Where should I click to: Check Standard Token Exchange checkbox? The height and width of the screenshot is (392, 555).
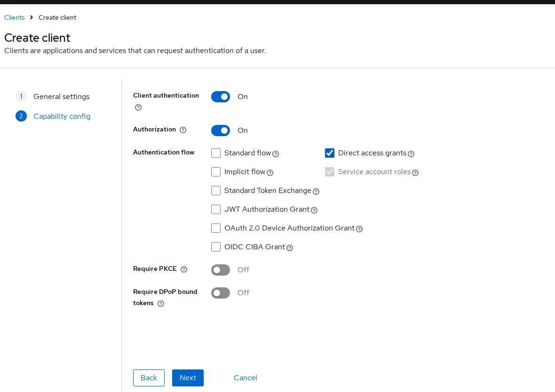click(216, 190)
